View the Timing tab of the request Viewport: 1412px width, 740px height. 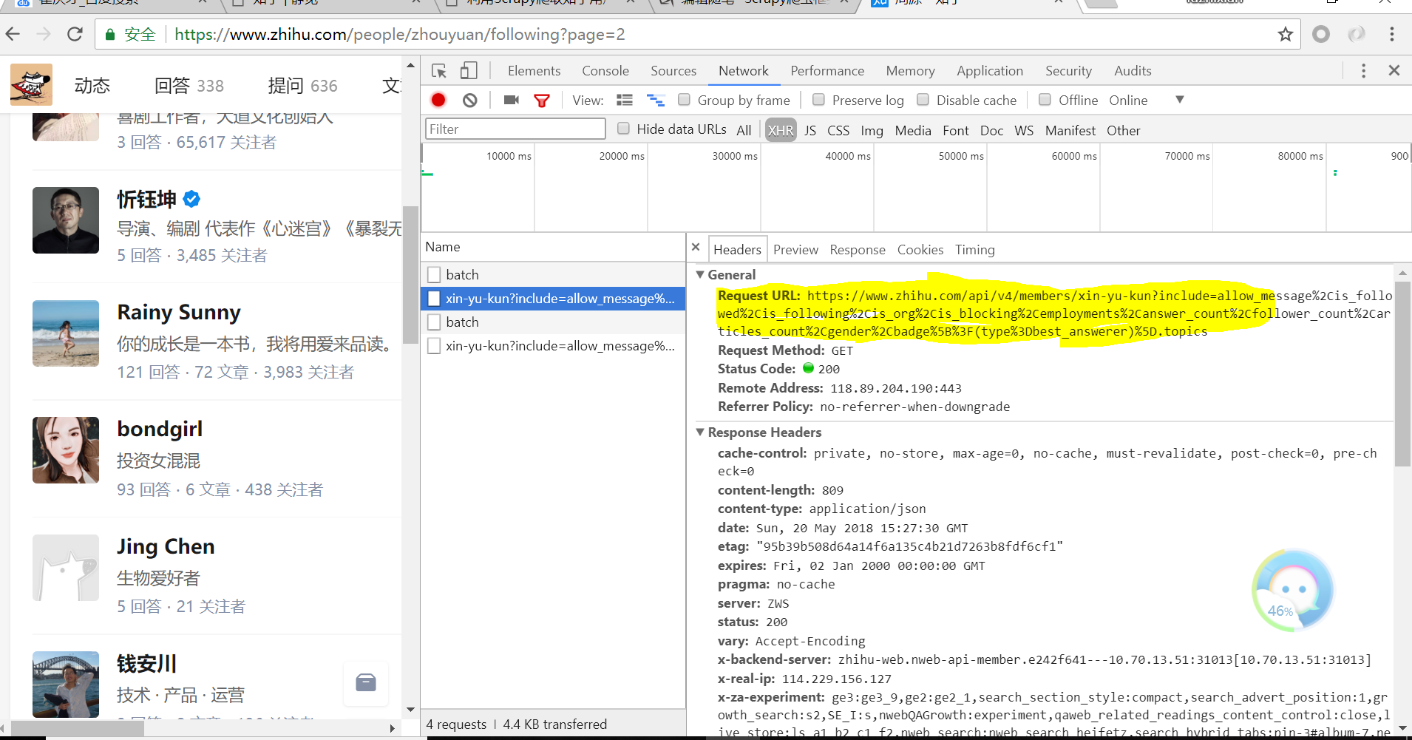click(x=975, y=250)
